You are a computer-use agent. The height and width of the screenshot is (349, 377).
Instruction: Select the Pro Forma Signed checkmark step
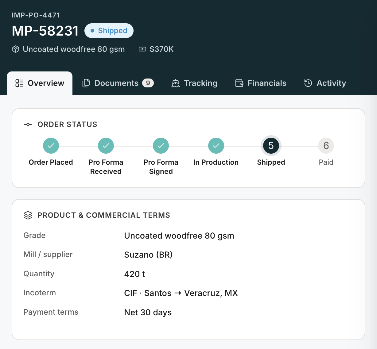click(161, 146)
